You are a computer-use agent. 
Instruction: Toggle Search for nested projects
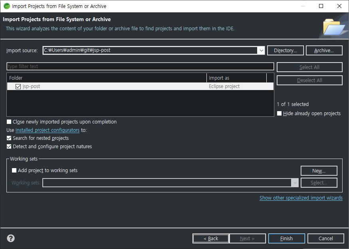click(9, 138)
